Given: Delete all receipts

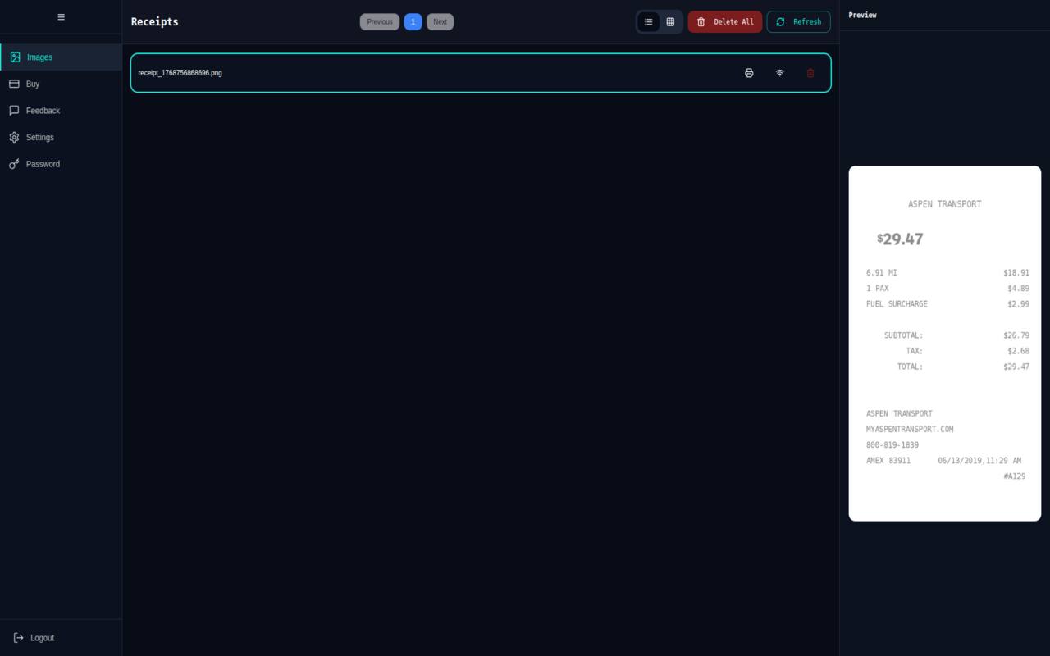Looking at the screenshot, I should [725, 22].
